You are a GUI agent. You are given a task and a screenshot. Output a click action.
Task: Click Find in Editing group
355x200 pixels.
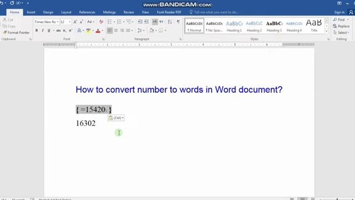[x=339, y=20]
